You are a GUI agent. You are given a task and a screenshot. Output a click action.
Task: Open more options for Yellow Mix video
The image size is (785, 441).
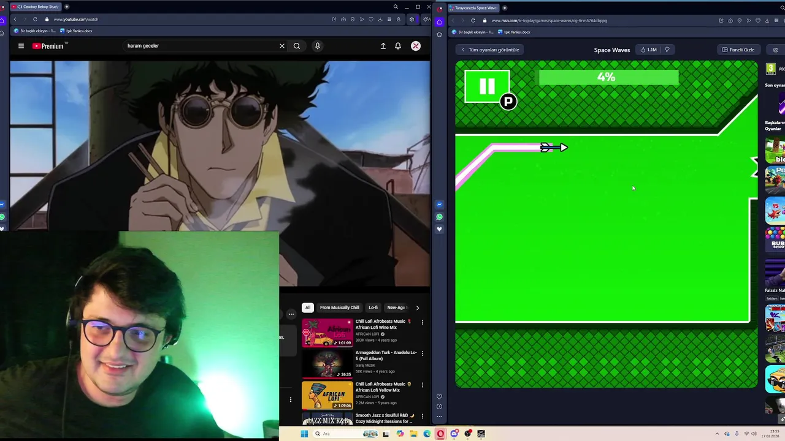tap(422, 385)
